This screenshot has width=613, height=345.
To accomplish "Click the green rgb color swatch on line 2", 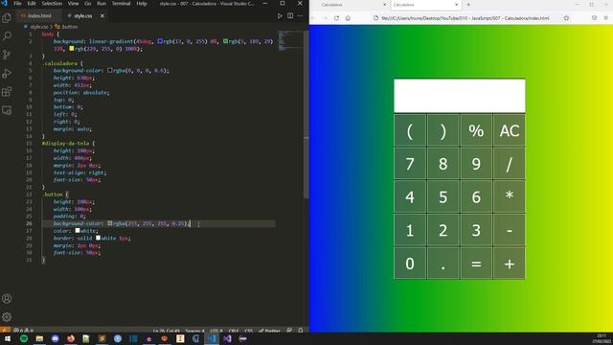I will click(x=226, y=41).
